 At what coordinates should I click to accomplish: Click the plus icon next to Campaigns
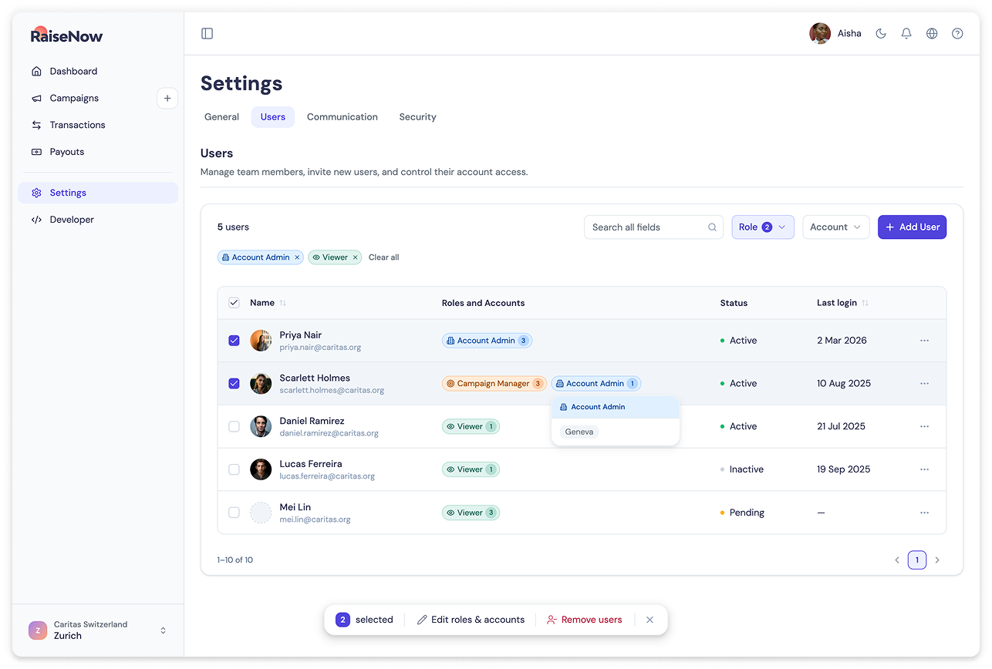pos(167,98)
